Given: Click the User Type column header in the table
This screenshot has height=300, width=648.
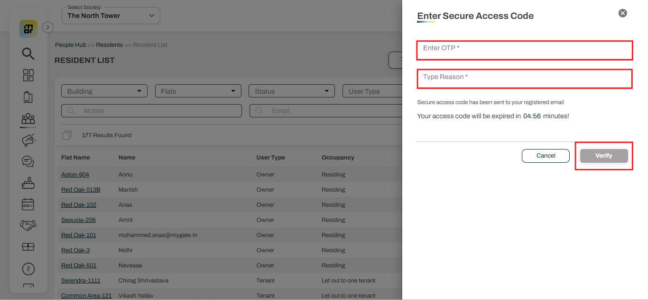Looking at the screenshot, I should (271, 158).
